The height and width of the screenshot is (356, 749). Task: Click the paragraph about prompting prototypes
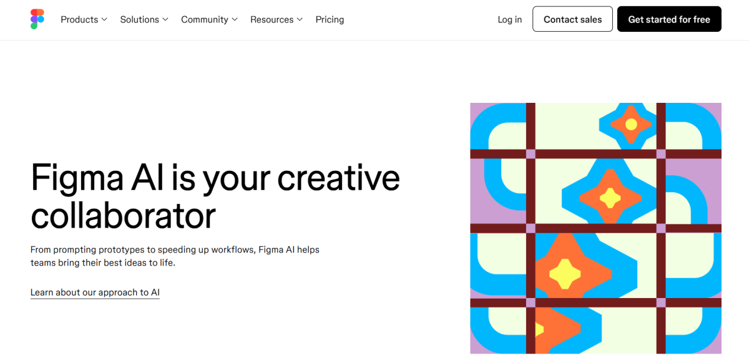coord(175,256)
